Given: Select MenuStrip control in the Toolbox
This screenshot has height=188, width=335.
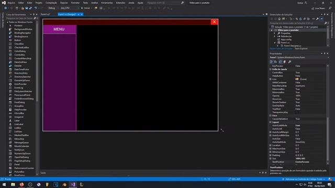Looking at the screenshot, I should point(19,139).
